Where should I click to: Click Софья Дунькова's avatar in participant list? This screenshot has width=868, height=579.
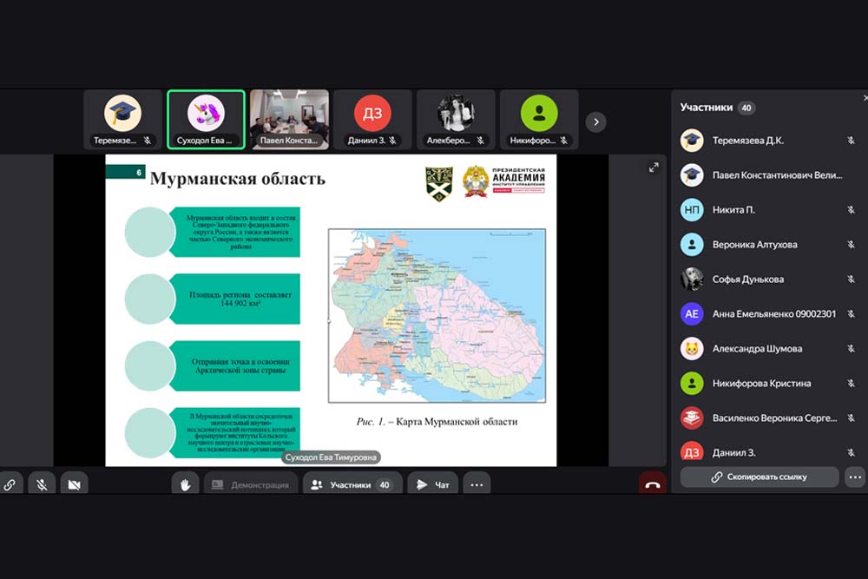click(692, 280)
